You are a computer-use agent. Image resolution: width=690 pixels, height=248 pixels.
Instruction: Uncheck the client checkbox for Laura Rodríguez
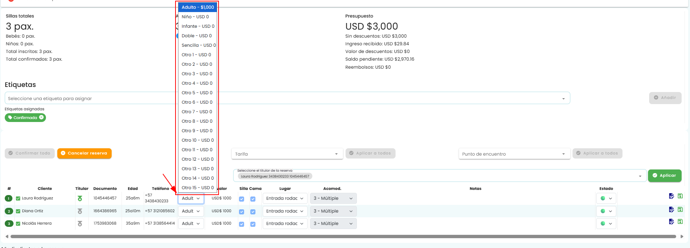18,198
